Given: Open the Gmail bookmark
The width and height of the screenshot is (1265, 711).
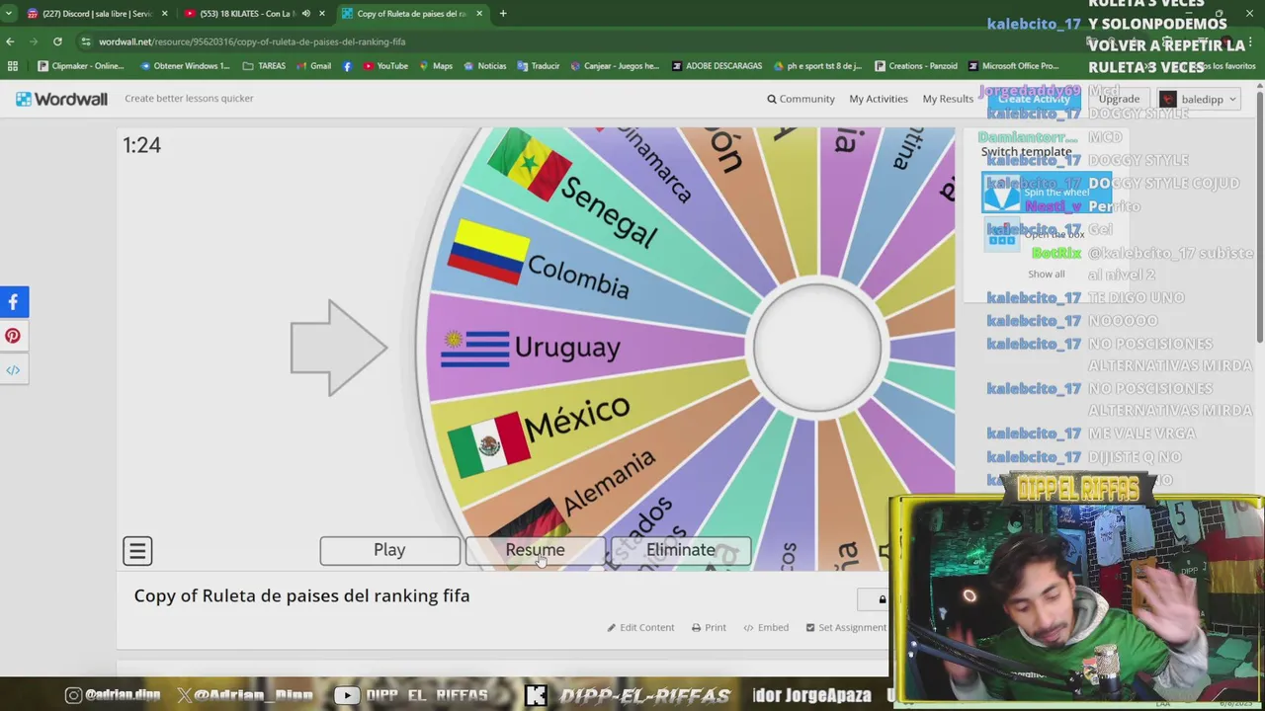Looking at the screenshot, I should [x=312, y=66].
